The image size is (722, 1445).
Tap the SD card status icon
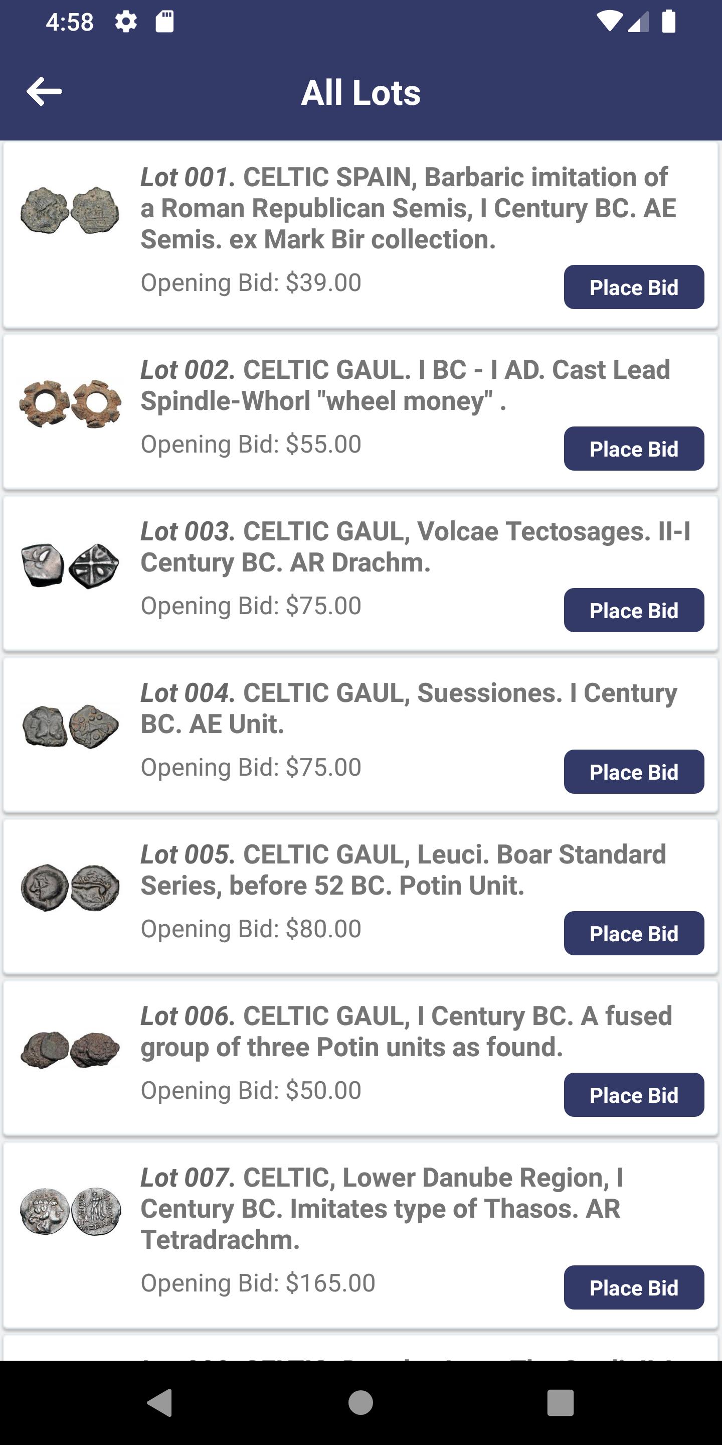[164, 22]
